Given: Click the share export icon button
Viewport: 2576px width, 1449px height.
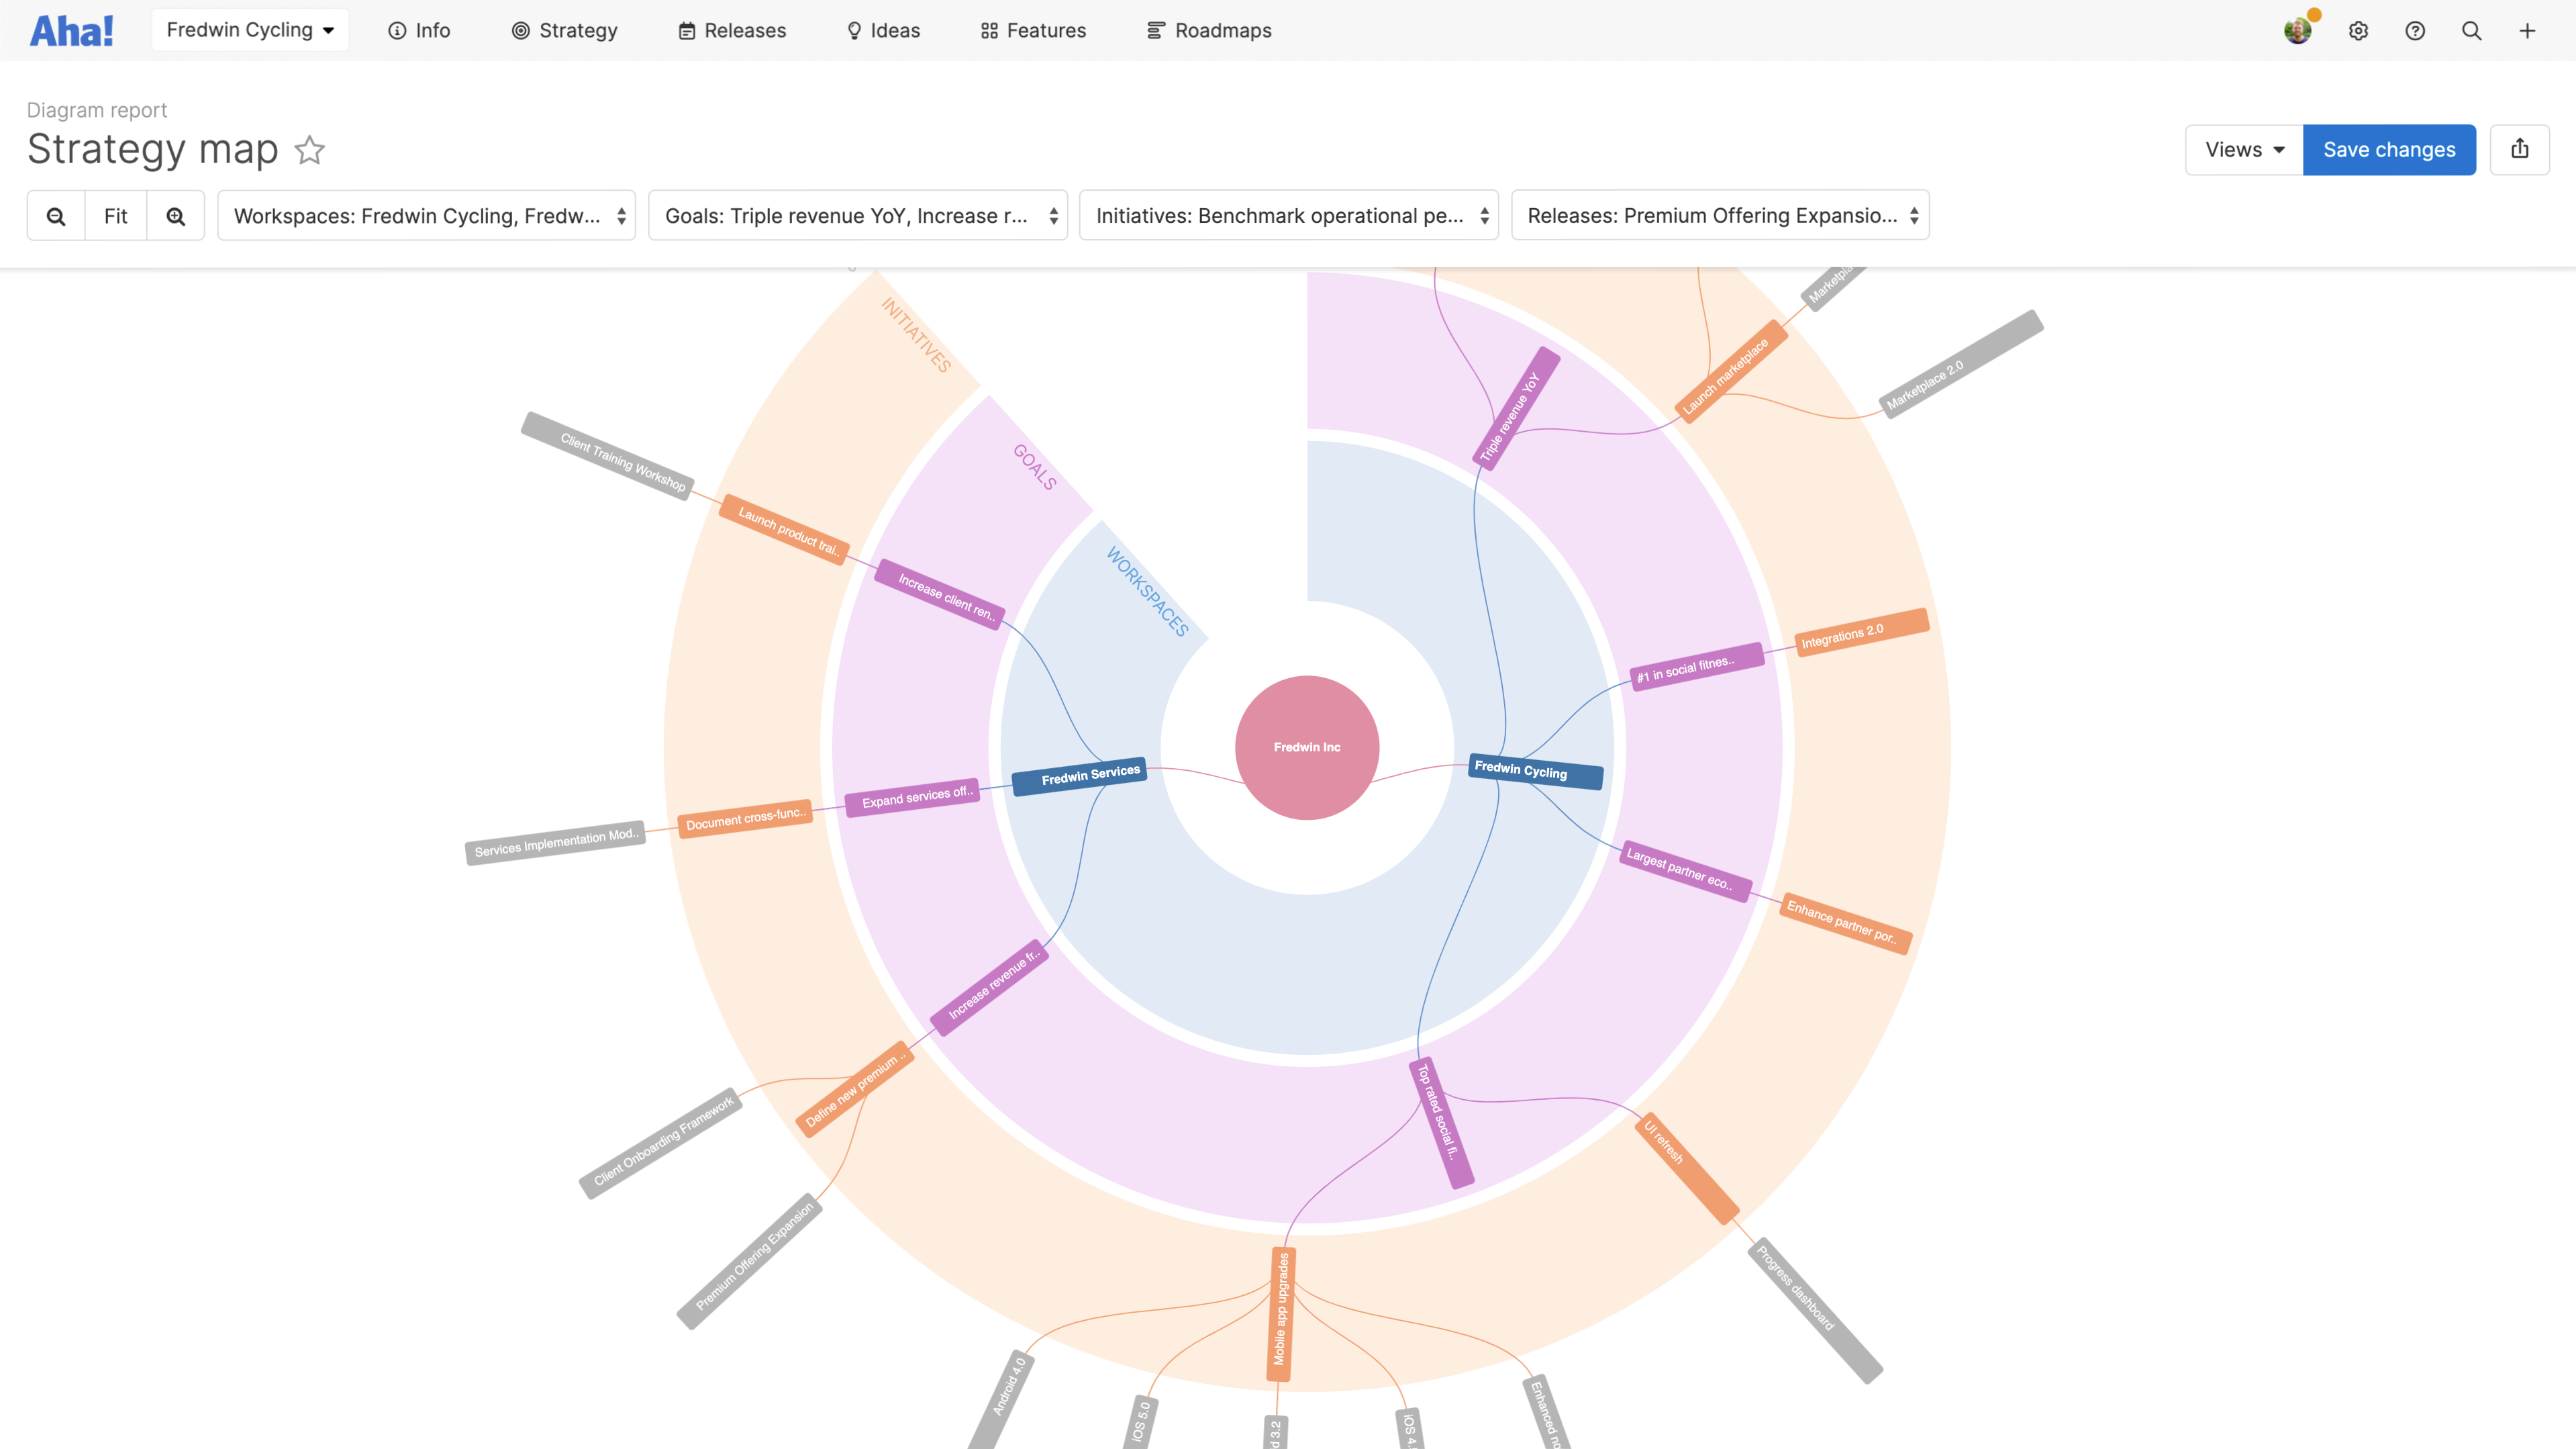Looking at the screenshot, I should [x=2519, y=150].
